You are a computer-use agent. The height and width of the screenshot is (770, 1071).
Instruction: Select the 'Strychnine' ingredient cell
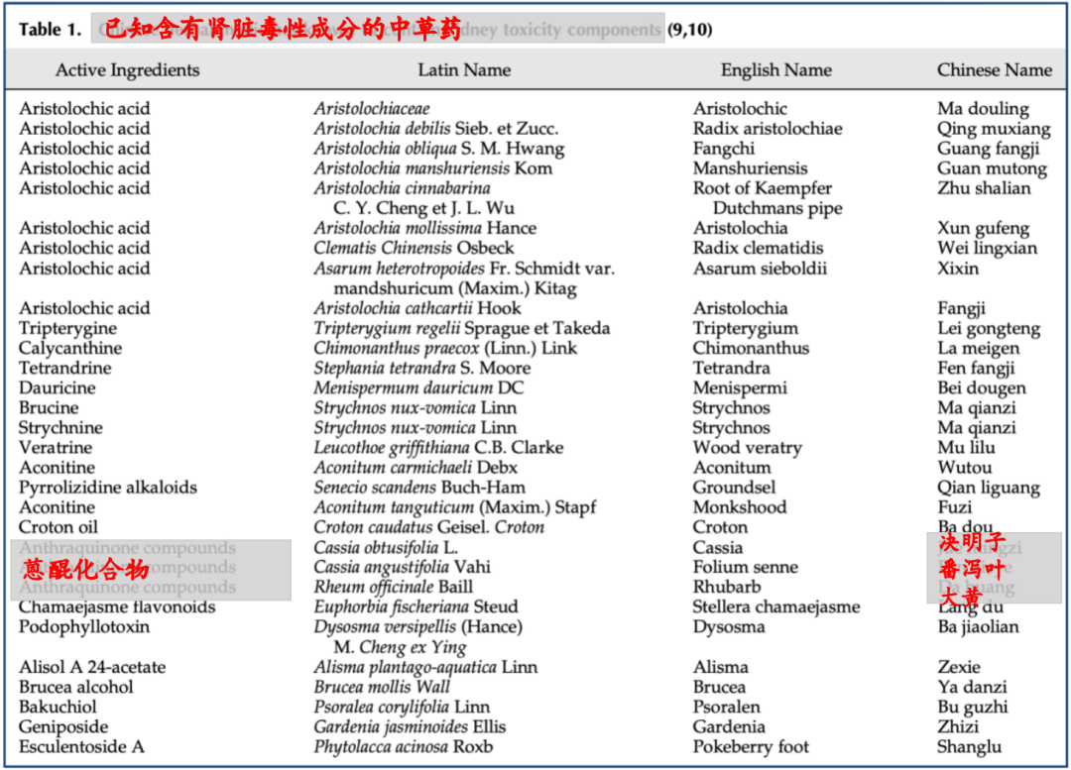click(60, 428)
